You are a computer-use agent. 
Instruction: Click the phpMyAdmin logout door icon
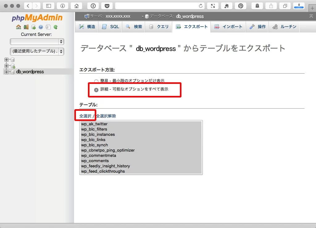click(26, 27)
